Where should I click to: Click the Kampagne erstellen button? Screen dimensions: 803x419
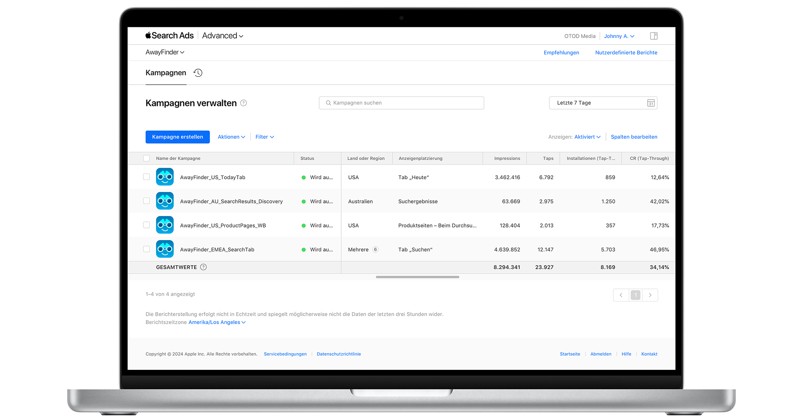click(177, 137)
